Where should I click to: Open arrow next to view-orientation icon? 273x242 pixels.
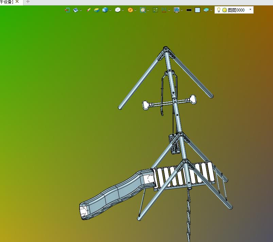coord(81,10)
